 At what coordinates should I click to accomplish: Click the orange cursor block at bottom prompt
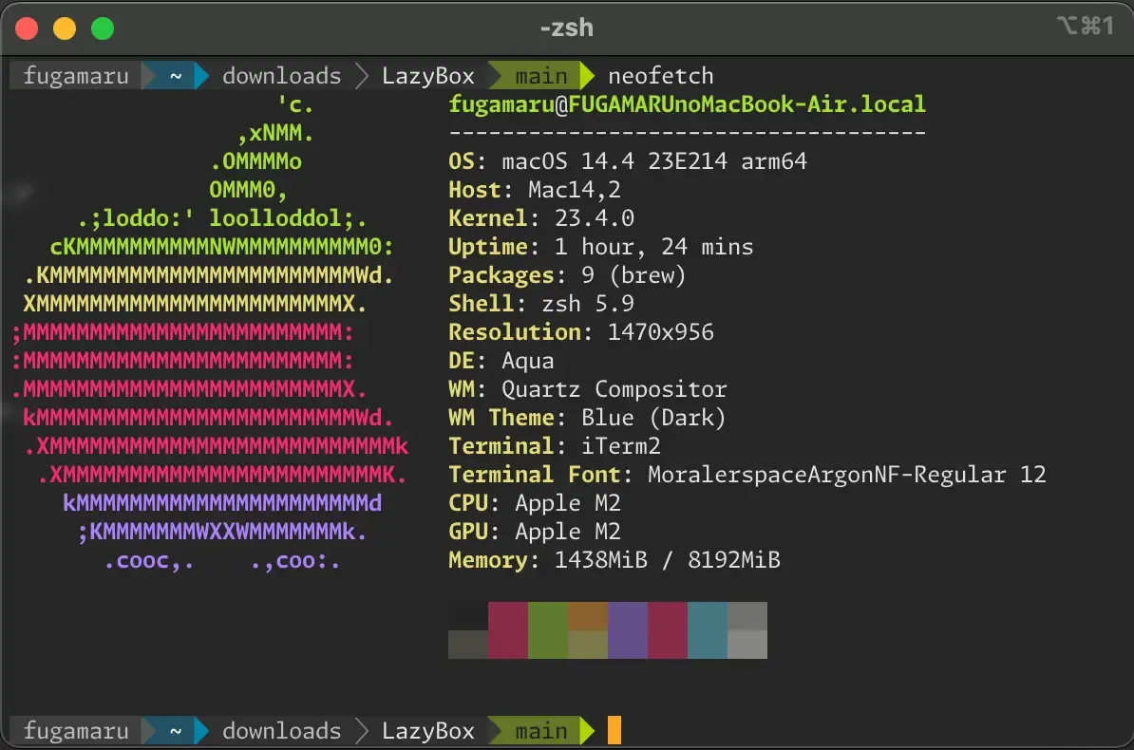click(614, 730)
